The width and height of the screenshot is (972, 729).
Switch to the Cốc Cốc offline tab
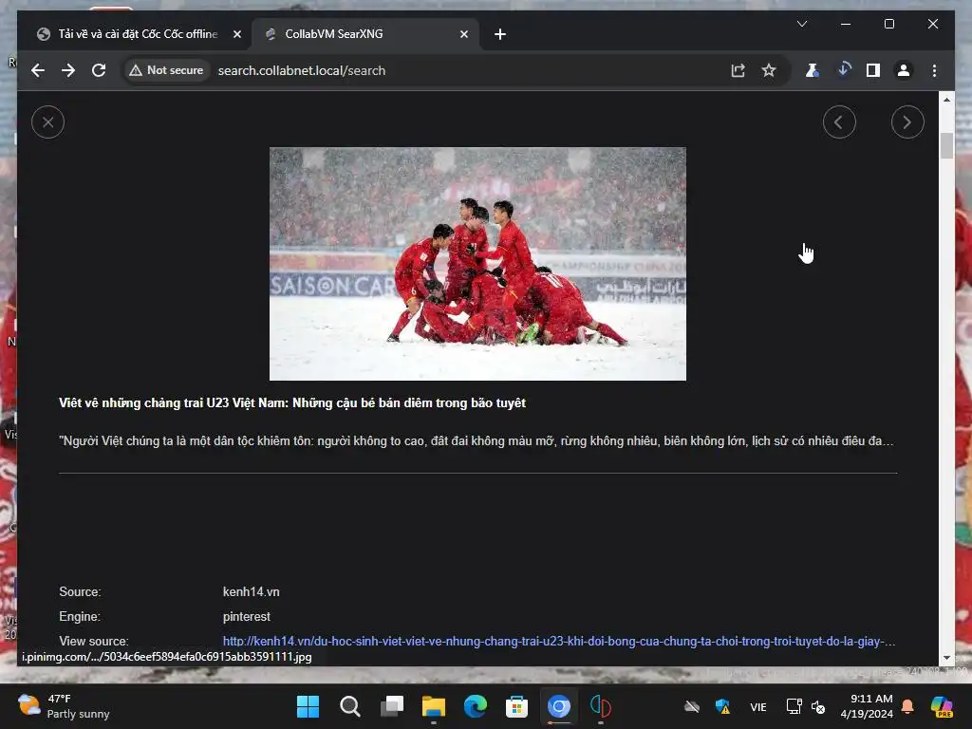point(137,34)
